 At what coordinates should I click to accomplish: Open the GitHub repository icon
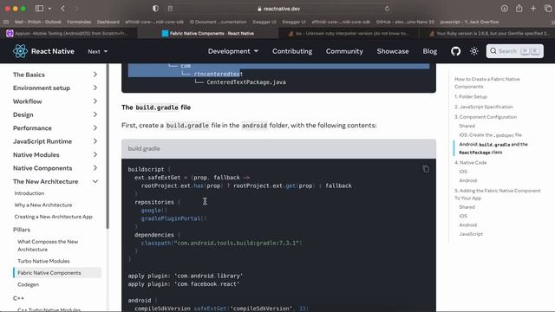coord(455,51)
